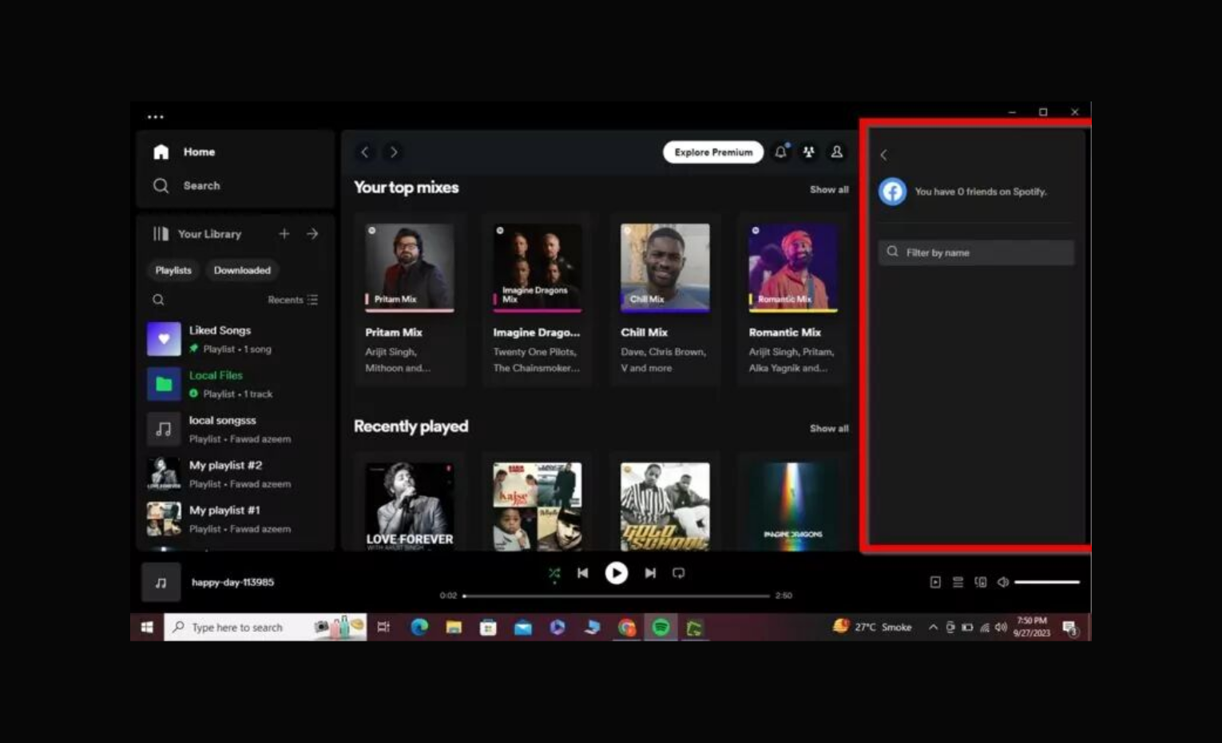
Task: Click the Explore Premium button
Action: pos(713,152)
